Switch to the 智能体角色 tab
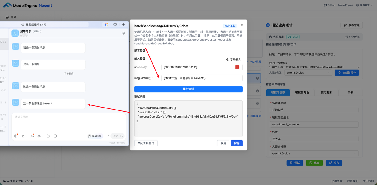377x185 pixels. pyautogui.click(x=302, y=92)
